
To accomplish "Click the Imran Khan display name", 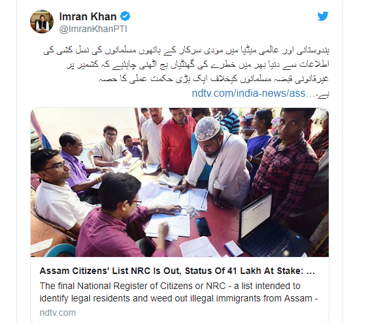I will (x=88, y=16).
